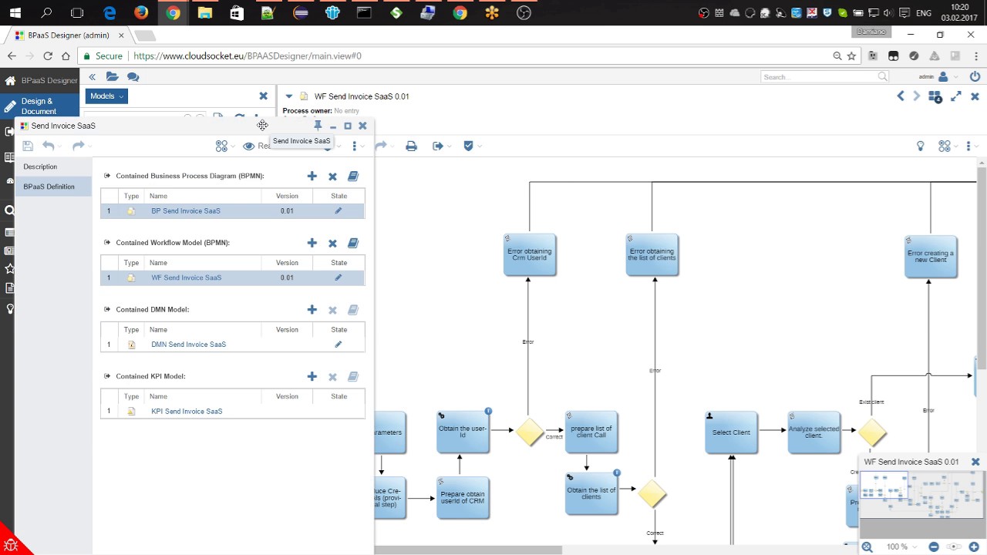Open the three-dots more menu in Send Invoice window

click(355, 146)
